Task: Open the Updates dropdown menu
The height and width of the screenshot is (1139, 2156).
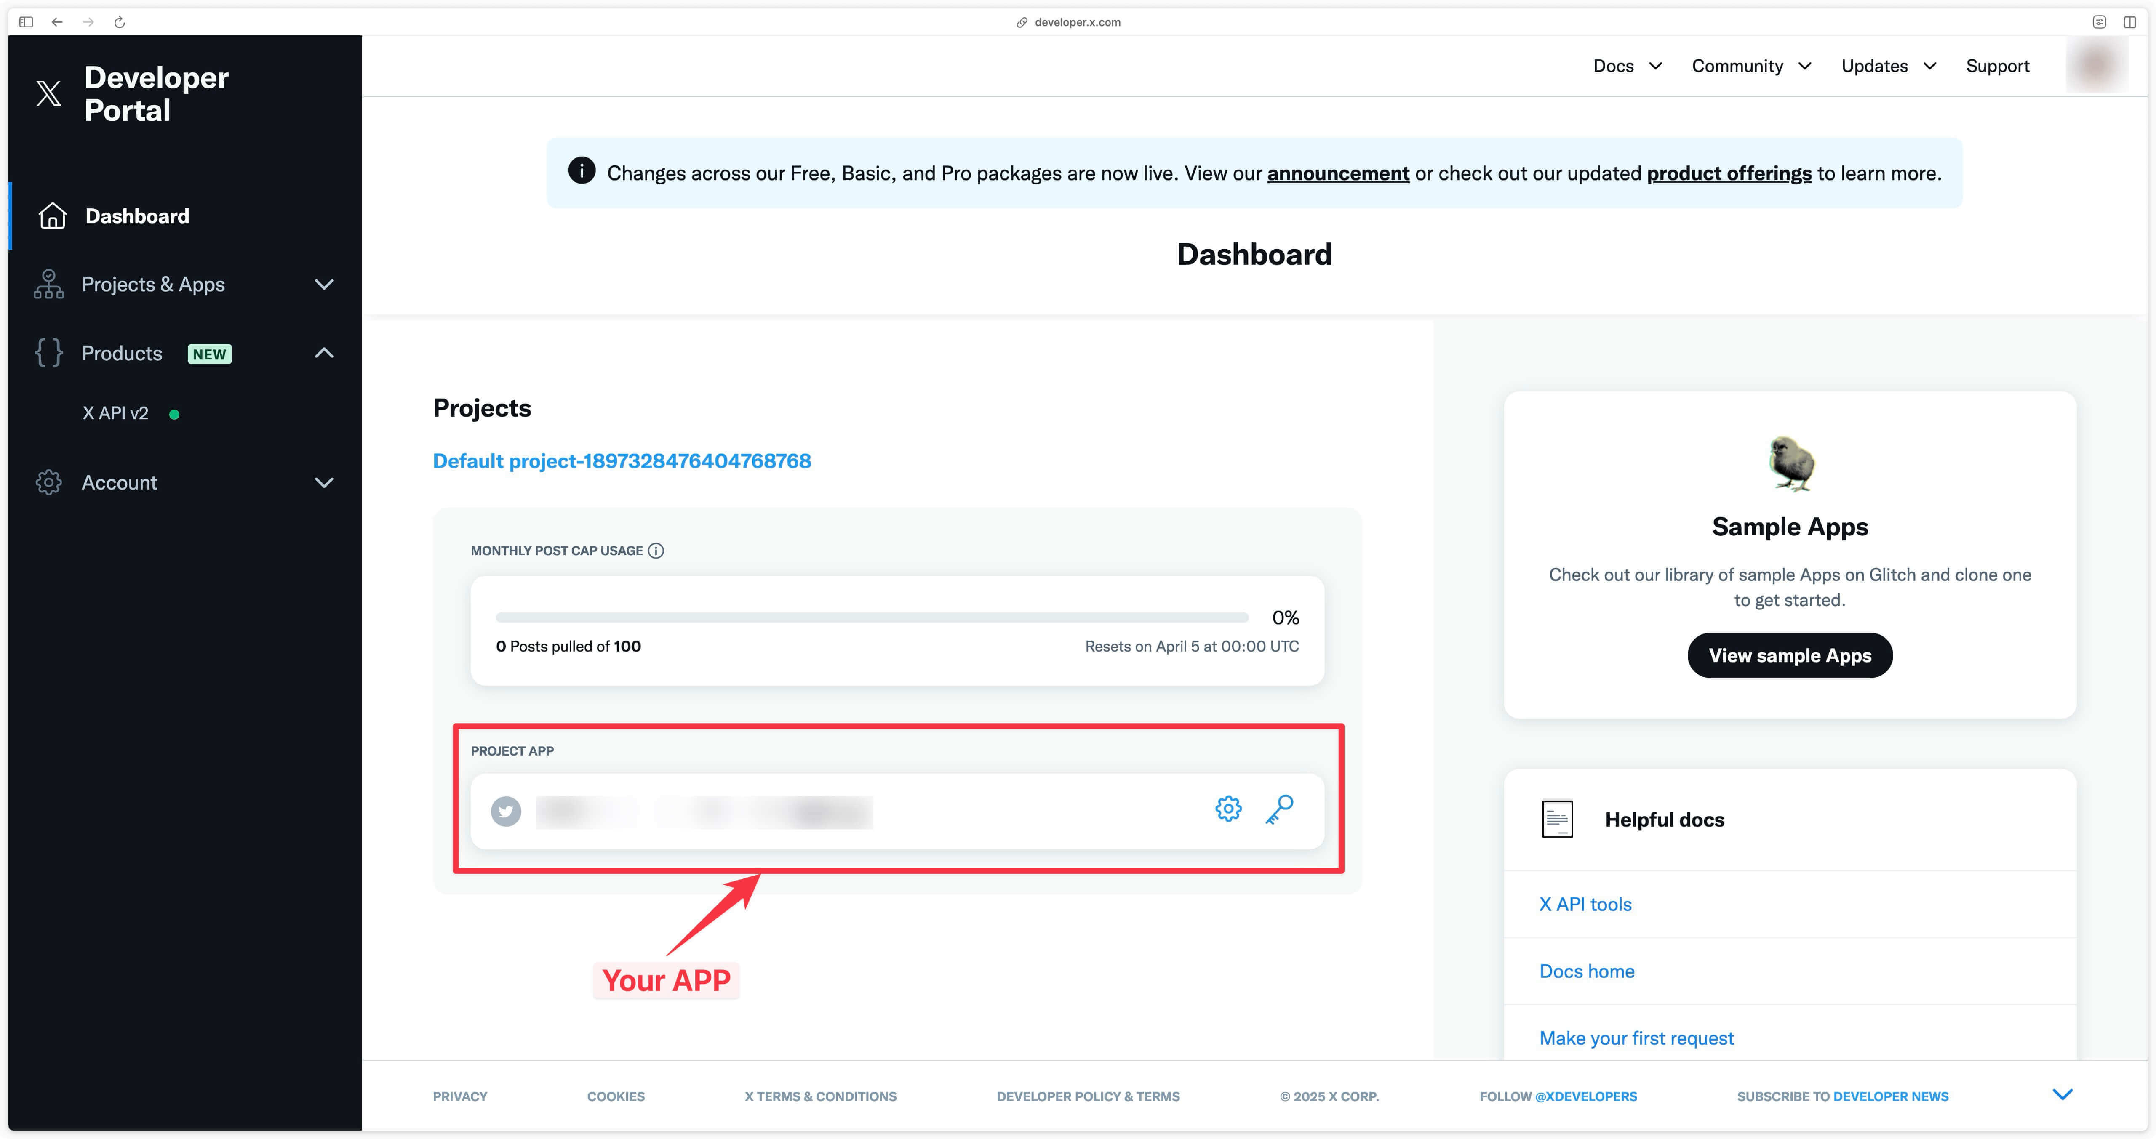Action: [1889, 66]
